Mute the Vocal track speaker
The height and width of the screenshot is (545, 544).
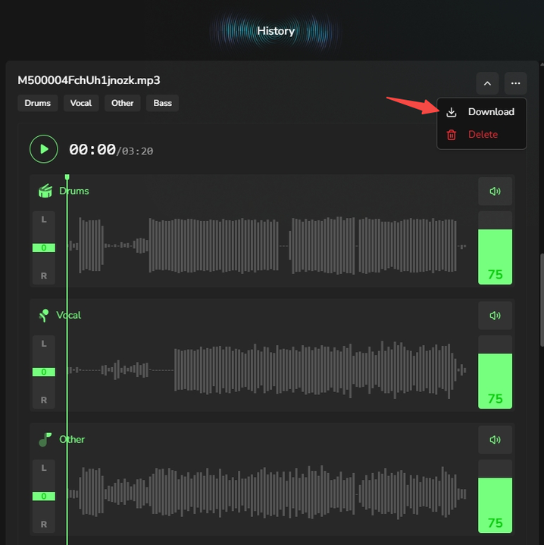coord(495,316)
